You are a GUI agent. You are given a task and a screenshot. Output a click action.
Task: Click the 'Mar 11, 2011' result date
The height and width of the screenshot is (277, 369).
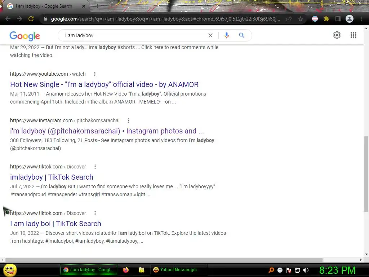pos(25,94)
